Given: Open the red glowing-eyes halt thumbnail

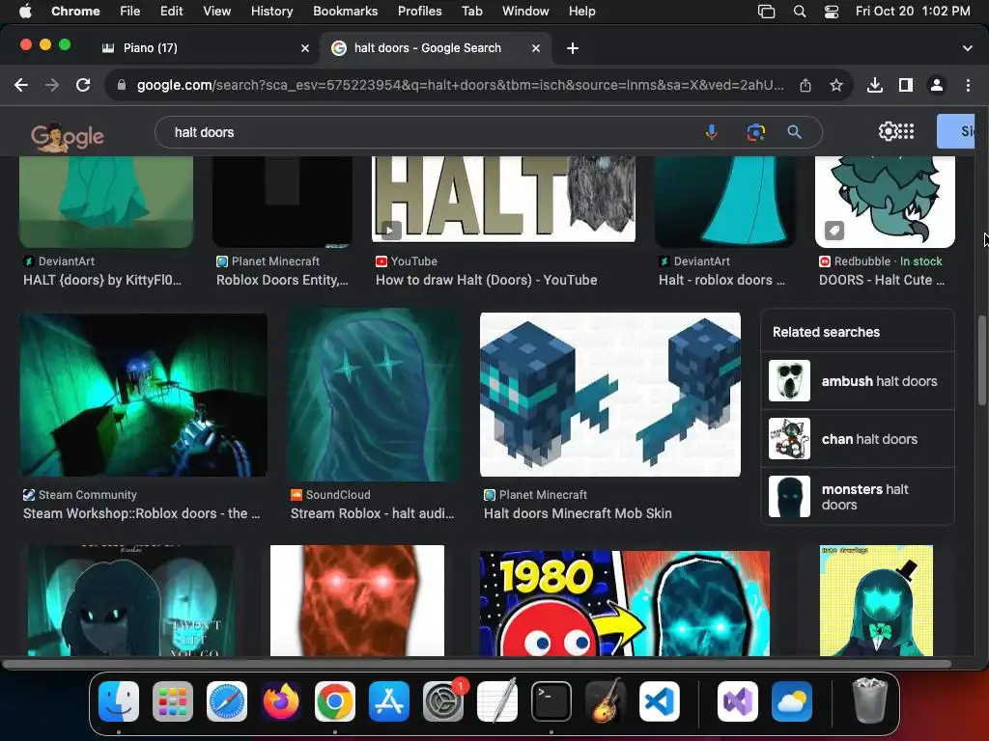Looking at the screenshot, I should coord(357,600).
